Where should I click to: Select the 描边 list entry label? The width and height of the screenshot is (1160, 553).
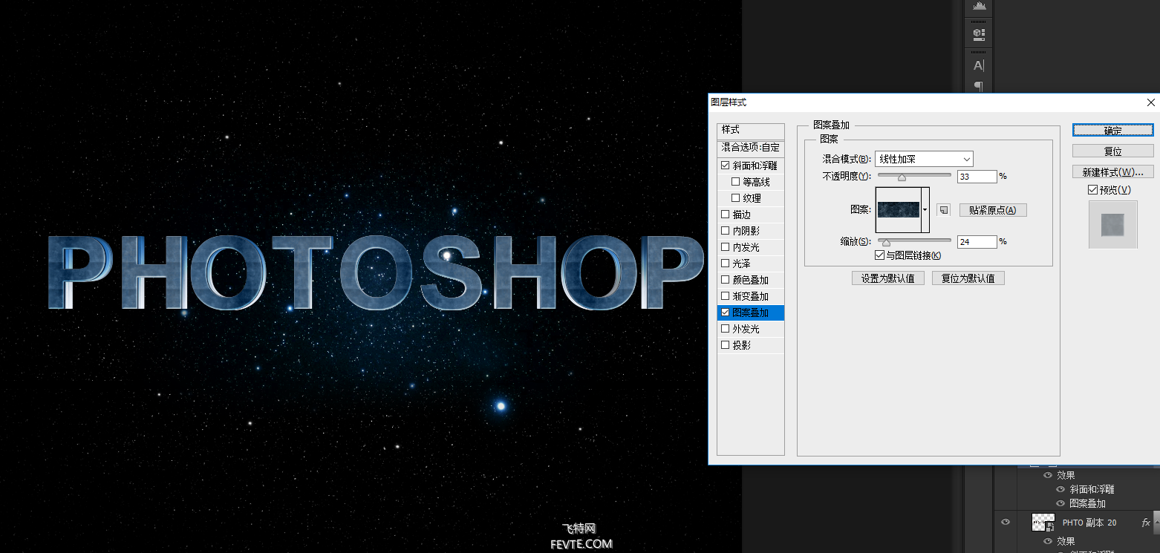[x=741, y=215]
